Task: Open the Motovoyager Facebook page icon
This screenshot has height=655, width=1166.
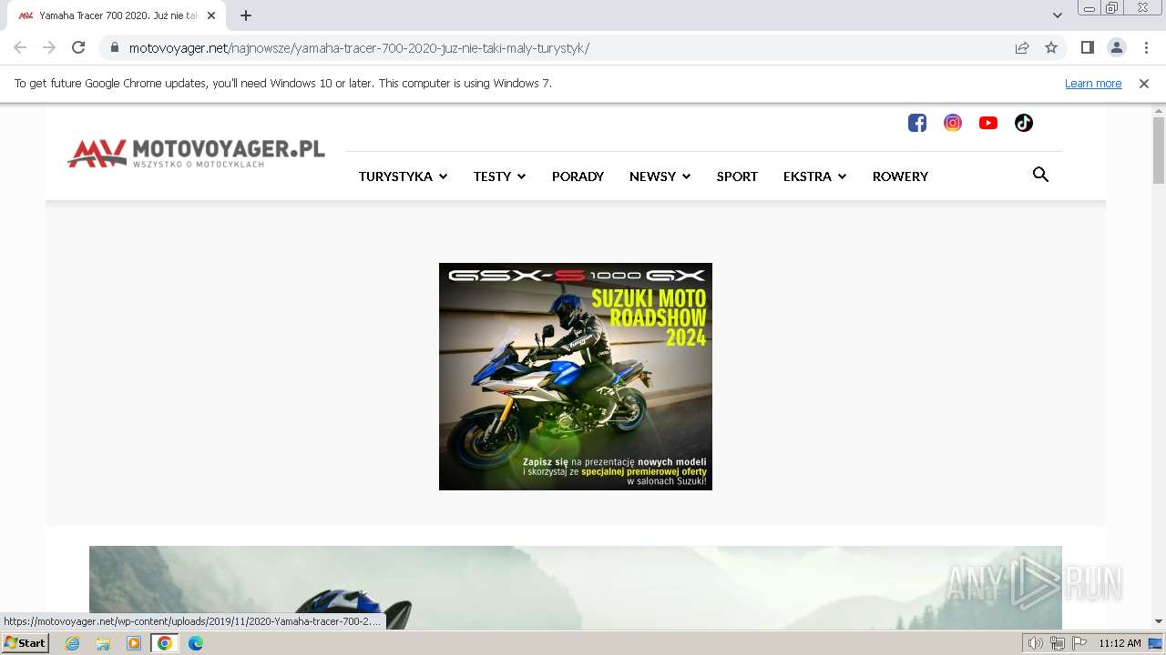Action: pyautogui.click(x=917, y=123)
